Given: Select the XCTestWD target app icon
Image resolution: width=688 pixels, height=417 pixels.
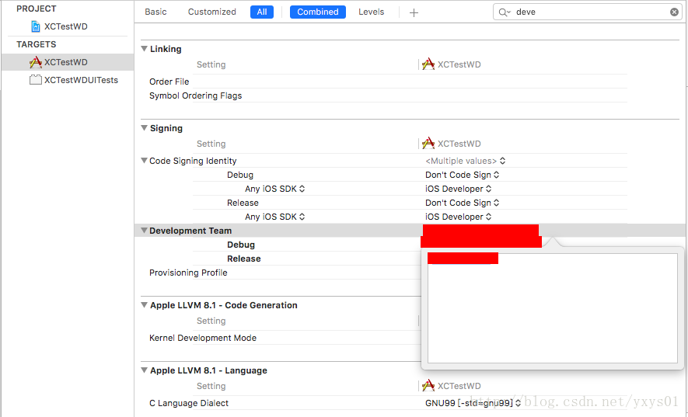Looking at the screenshot, I should [x=36, y=62].
